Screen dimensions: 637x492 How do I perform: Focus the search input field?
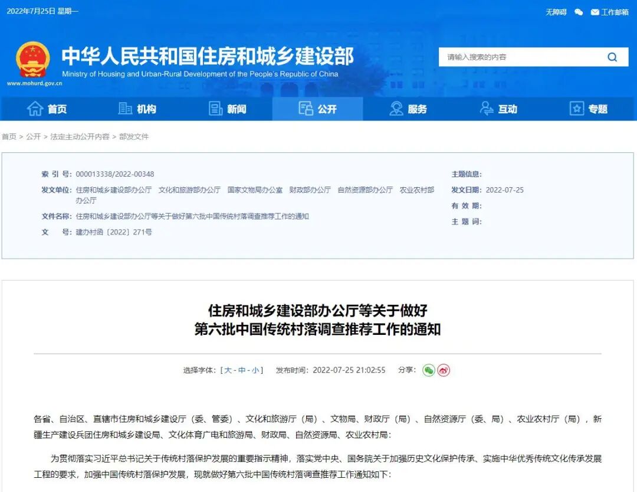coord(523,57)
